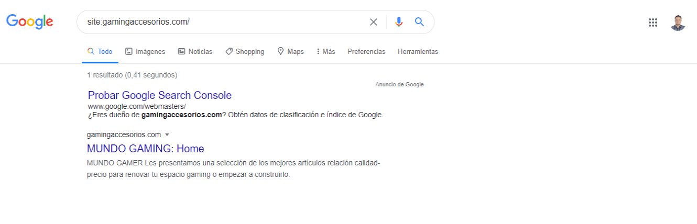697x224 pixels.
Task: Clear the search box with the X icon
Action: point(374,22)
